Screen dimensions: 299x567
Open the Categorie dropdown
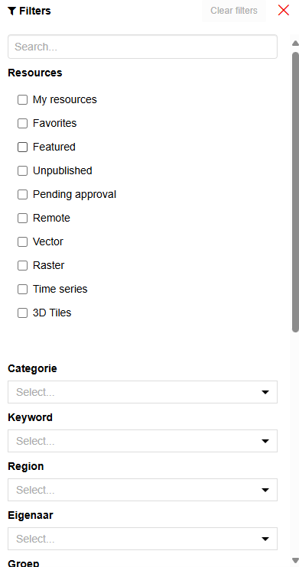point(143,392)
